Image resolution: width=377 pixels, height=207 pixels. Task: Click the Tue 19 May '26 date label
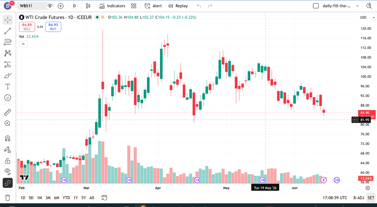point(265,188)
